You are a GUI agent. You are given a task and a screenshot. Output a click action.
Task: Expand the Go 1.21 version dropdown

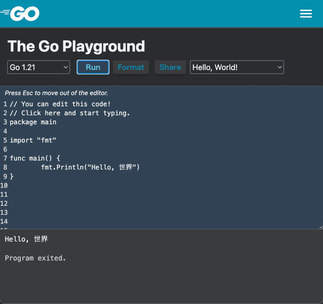38,67
